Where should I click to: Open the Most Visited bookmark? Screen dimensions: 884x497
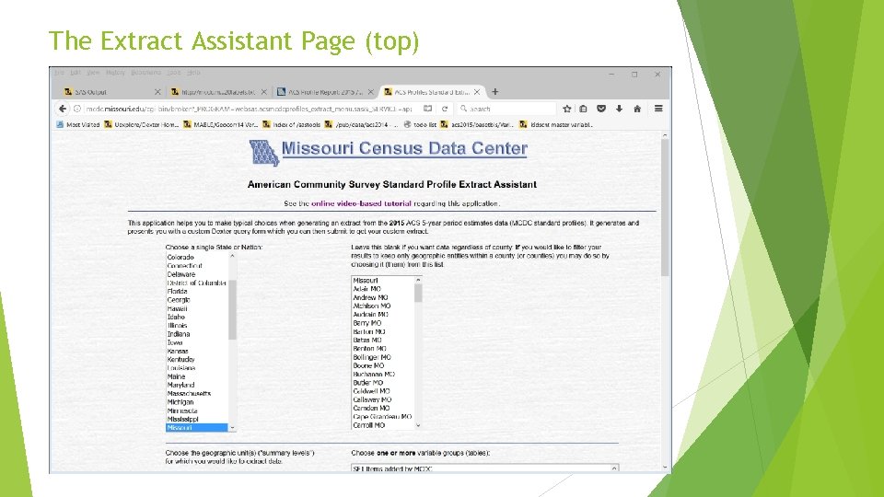coord(77,124)
